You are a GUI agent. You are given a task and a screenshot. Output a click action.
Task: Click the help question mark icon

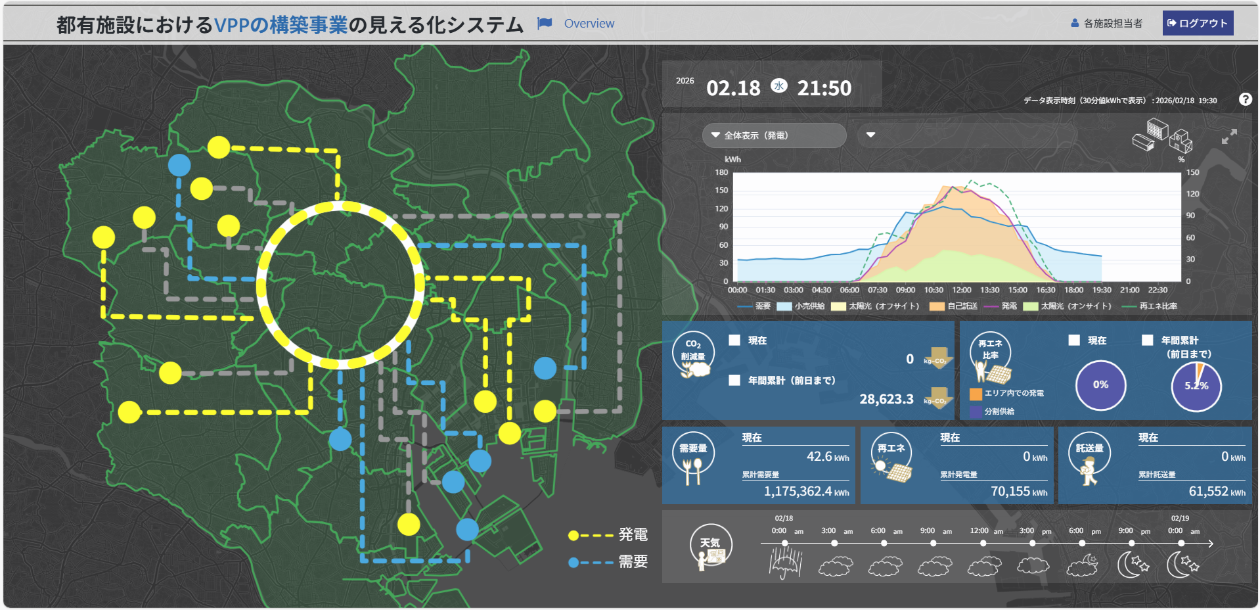[1245, 99]
